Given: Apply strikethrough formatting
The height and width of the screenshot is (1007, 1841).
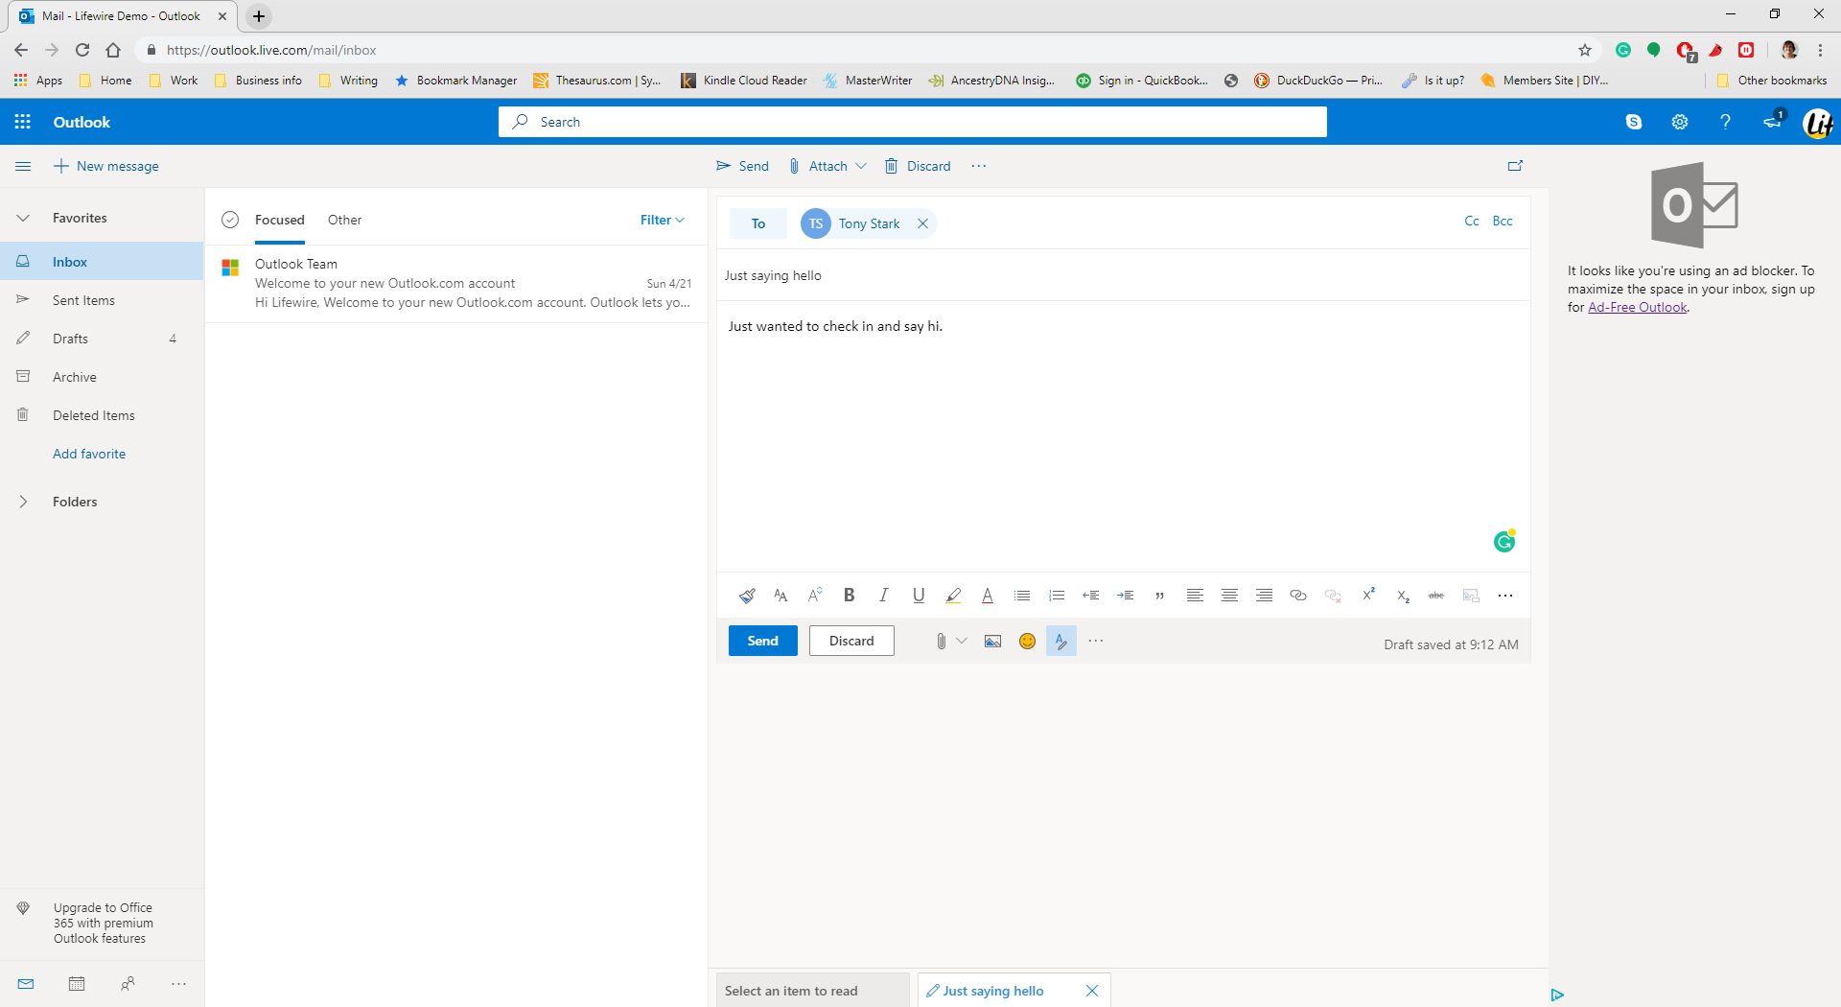Looking at the screenshot, I should pyautogui.click(x=1436, y=596).
